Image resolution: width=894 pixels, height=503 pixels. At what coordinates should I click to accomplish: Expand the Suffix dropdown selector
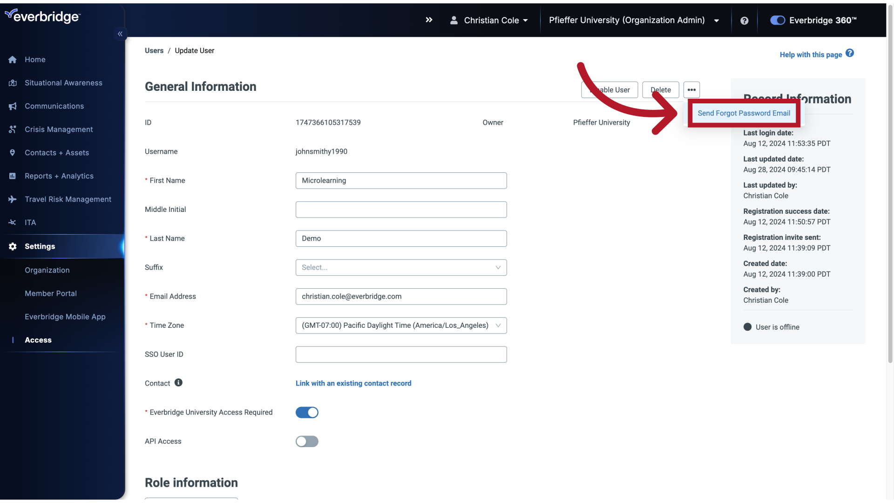(401, 267)
